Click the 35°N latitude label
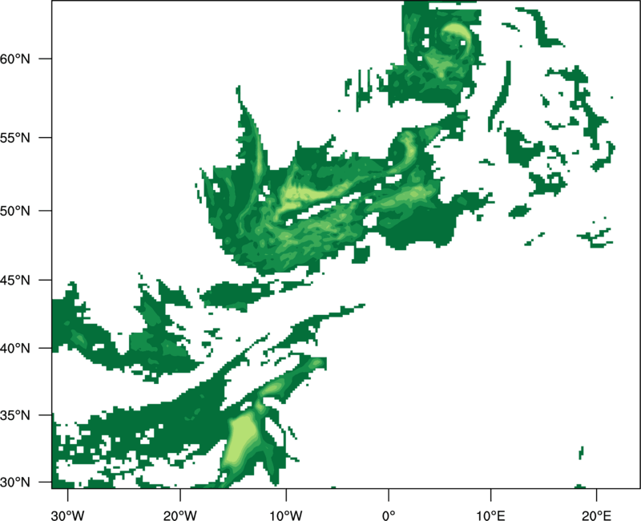 point(15,415)
